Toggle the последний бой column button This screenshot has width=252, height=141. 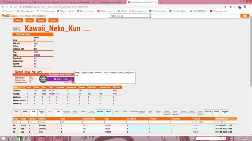(225, 113)
